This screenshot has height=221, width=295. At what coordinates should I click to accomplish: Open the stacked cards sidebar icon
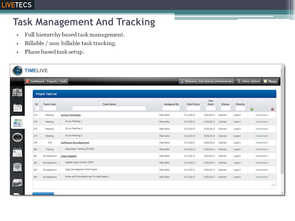17,183
